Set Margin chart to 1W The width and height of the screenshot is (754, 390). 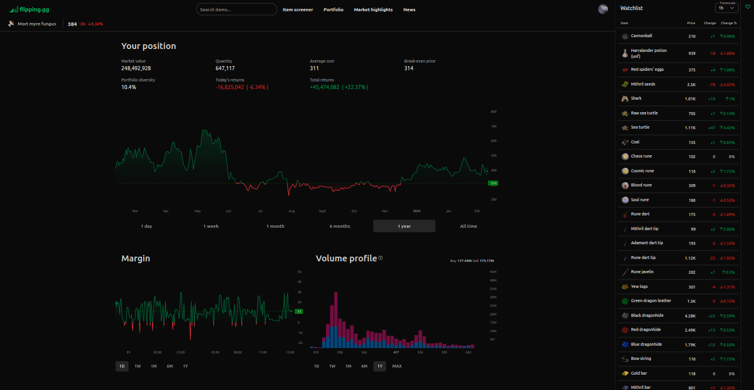pos(137,366)
